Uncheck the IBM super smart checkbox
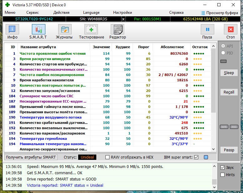Viewport: 243px width, 193px height. 196,157
